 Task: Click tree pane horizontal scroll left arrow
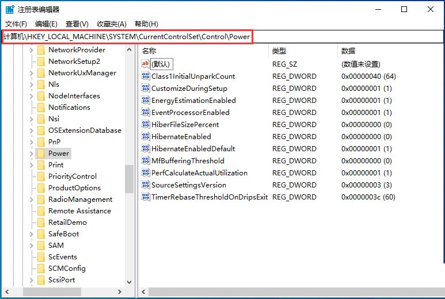coord(7,292)
